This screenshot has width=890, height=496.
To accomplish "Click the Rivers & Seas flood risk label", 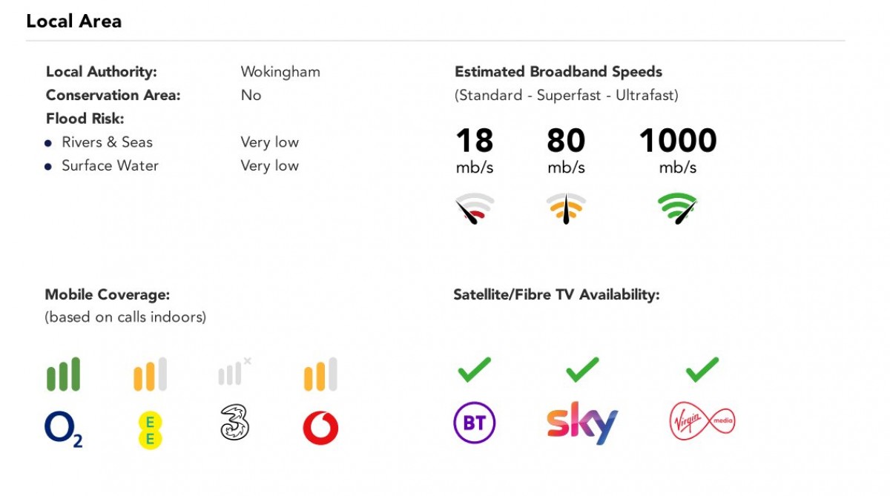I will tap(107, 142).
